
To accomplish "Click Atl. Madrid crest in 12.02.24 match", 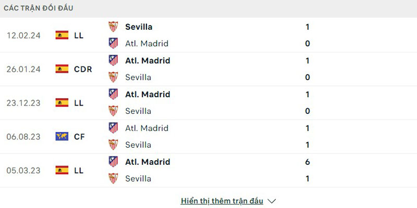I will tap(113, 43).
